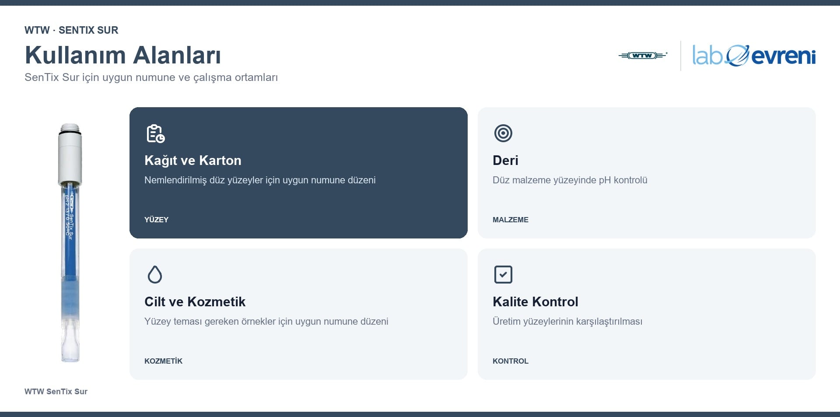Click the MALZEME tag label
Screen dimensions: 840x417
[511, 220]
